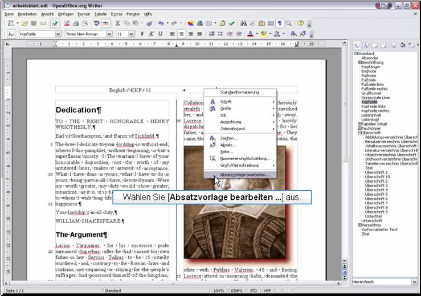The image size is (421, 296).
Task: Click the font color icon
Action: click(x=251, y=34)
